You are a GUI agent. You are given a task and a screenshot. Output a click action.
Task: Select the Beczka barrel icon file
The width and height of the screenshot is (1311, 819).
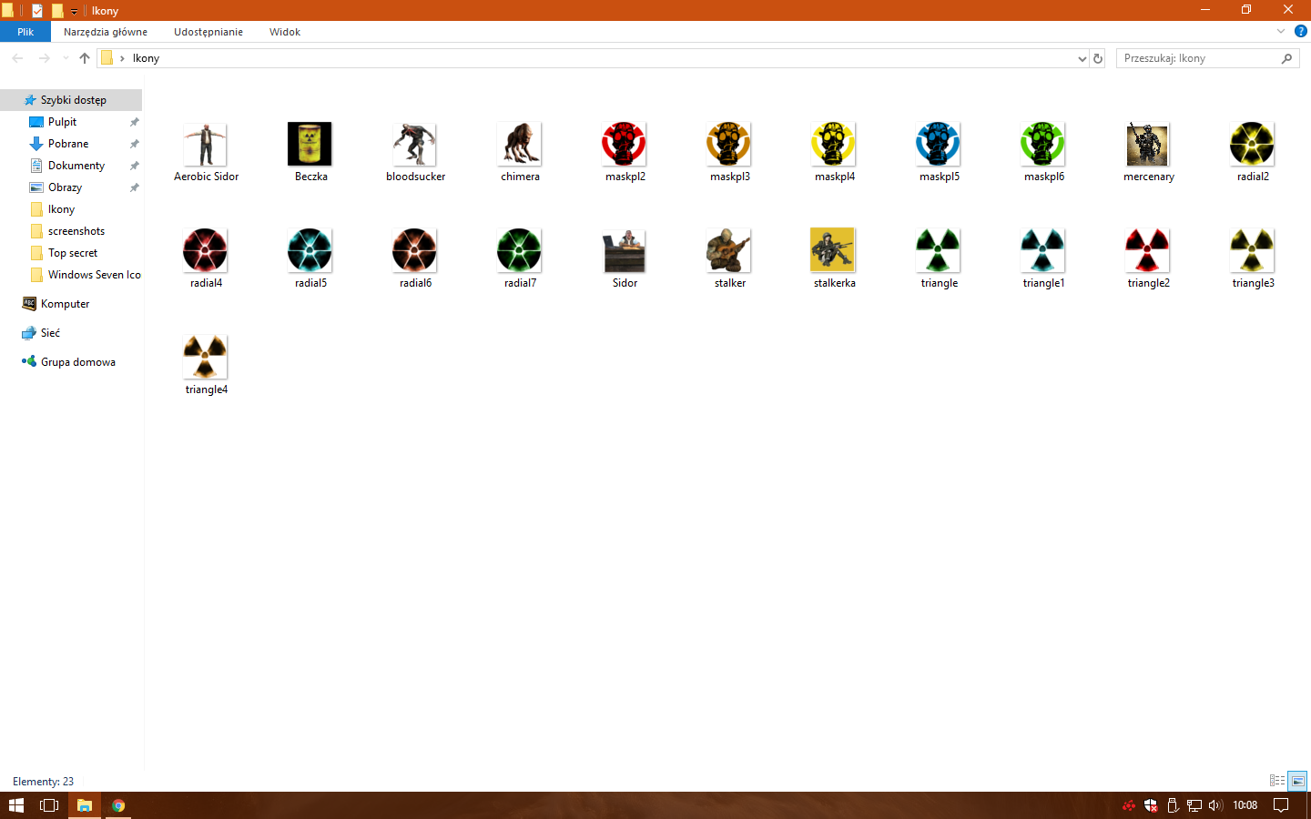310,145
